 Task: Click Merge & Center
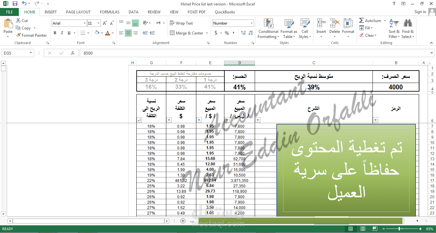(187, 33)
